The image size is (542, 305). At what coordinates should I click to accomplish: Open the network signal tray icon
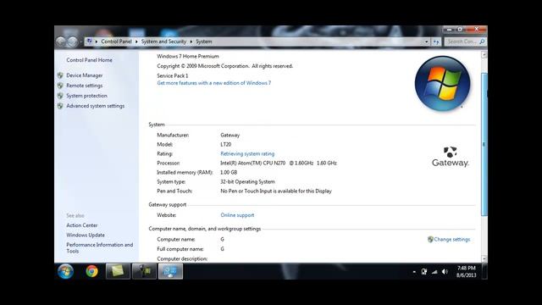tap(434, 272)
